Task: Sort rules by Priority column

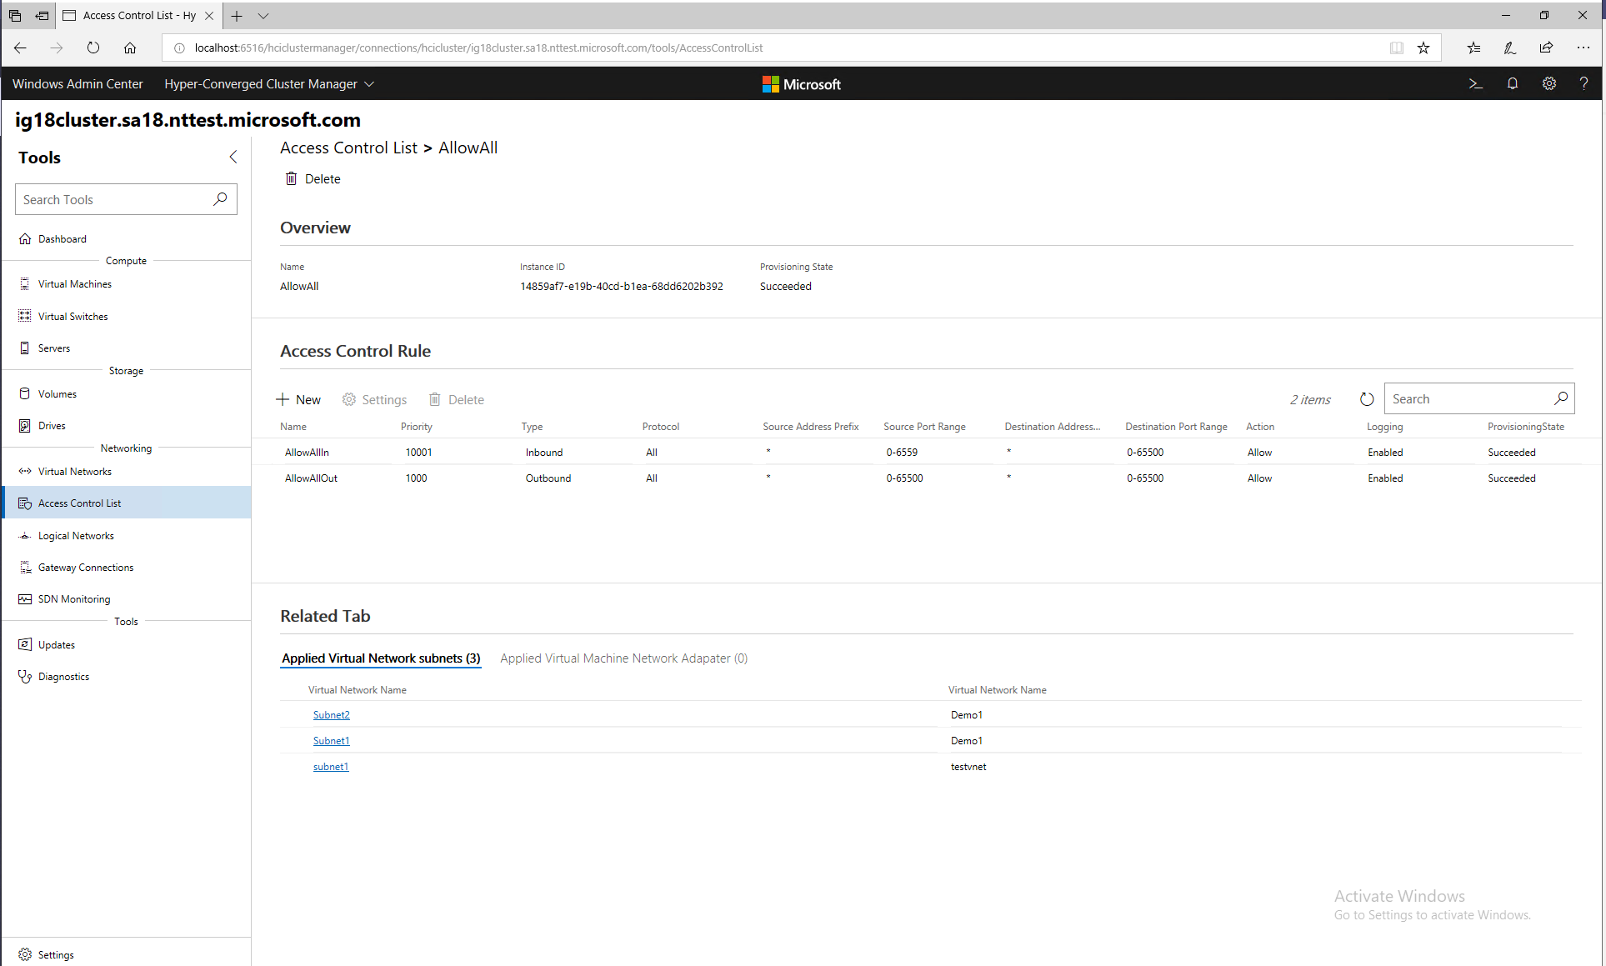Action: tap(417, 427)
